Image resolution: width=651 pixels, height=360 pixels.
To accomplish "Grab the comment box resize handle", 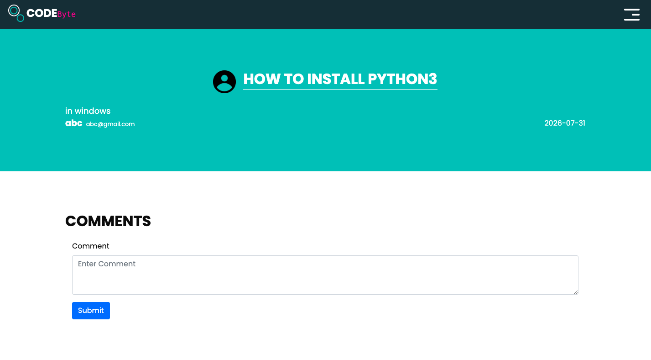I will pos(576,292).
